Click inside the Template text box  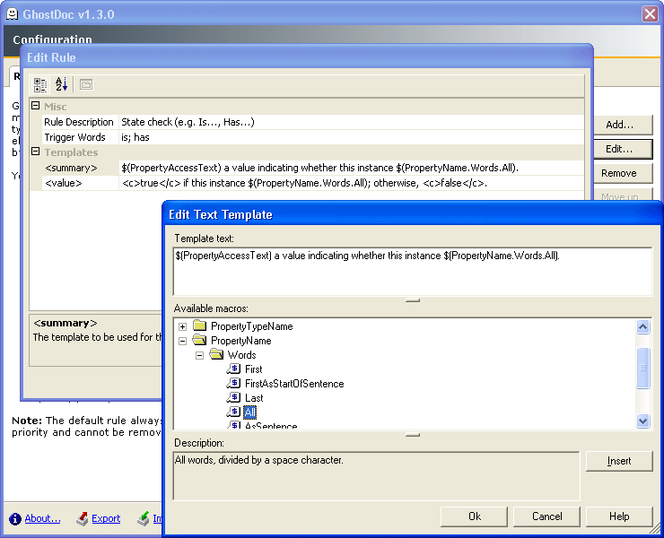click(x=413, y=272)
